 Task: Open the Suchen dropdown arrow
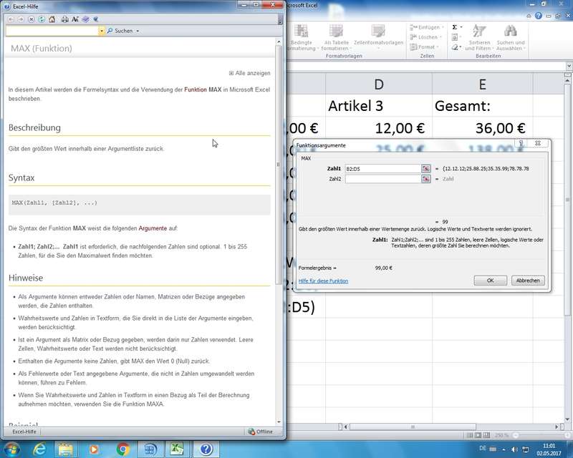click(137, 31)
